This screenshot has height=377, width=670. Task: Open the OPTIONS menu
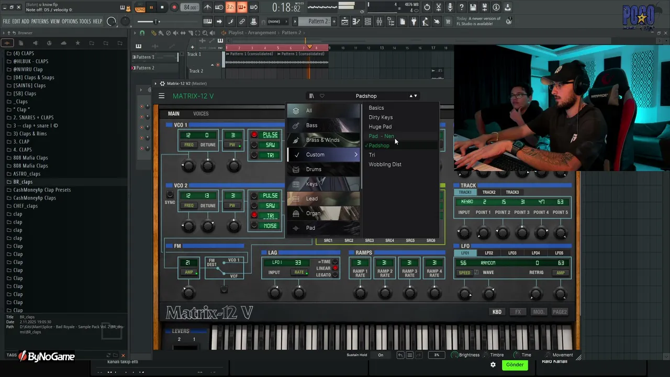(70, 21)
